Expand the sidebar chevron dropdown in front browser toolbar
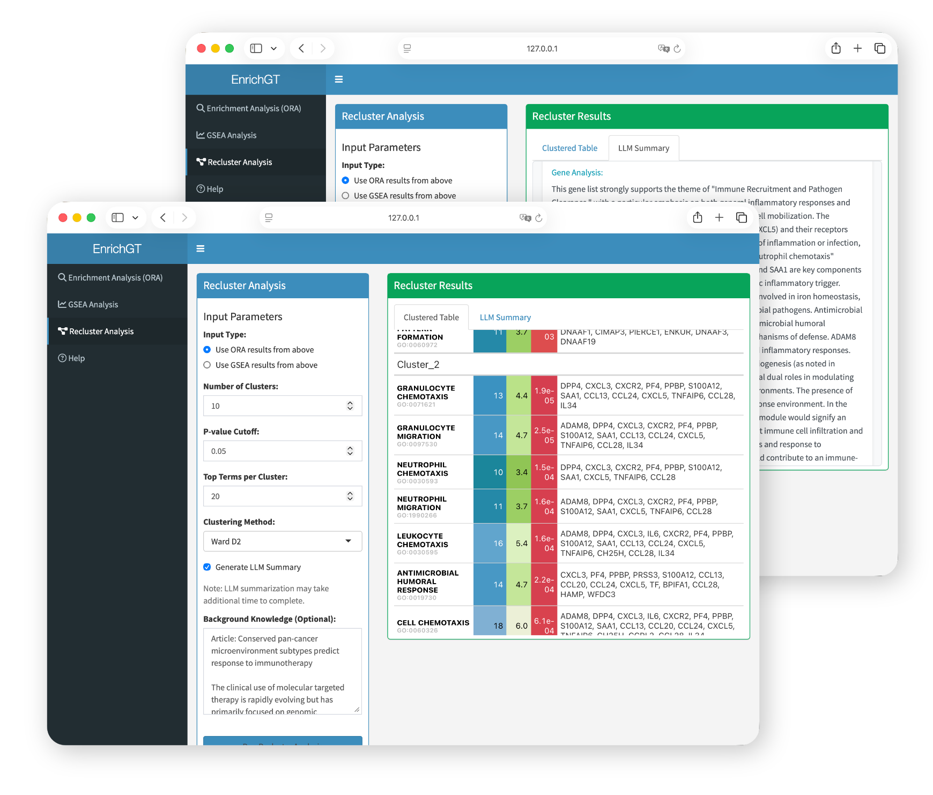The height and width of the screenshot is (795, 933). click(x=135, y=217)
